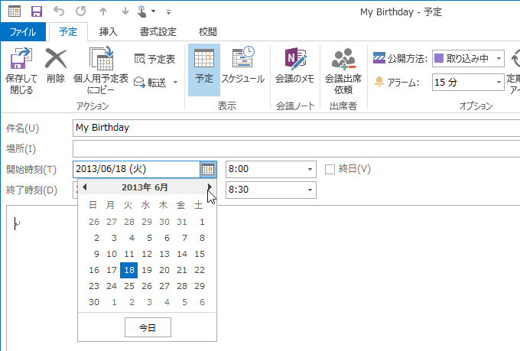
Task: Enable the all-day event checkbox
Action: coord(330,169)
